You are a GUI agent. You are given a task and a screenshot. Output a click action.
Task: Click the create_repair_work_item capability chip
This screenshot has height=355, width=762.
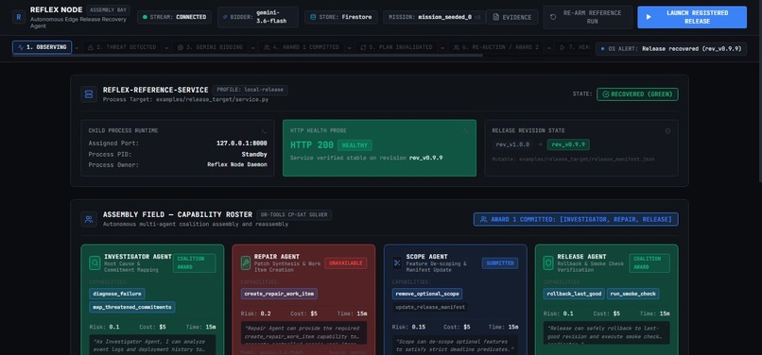(x=280, y=294)
